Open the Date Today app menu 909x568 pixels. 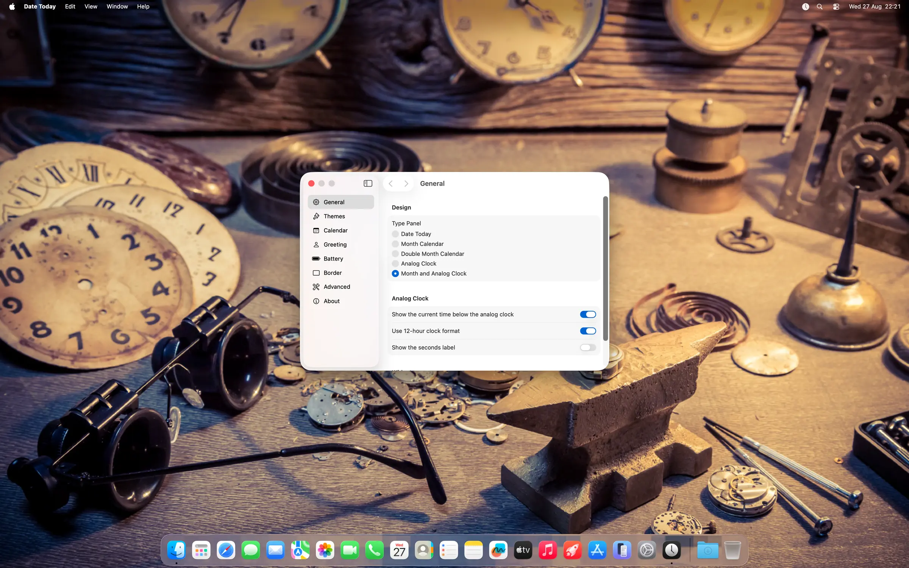coord(40,6)
